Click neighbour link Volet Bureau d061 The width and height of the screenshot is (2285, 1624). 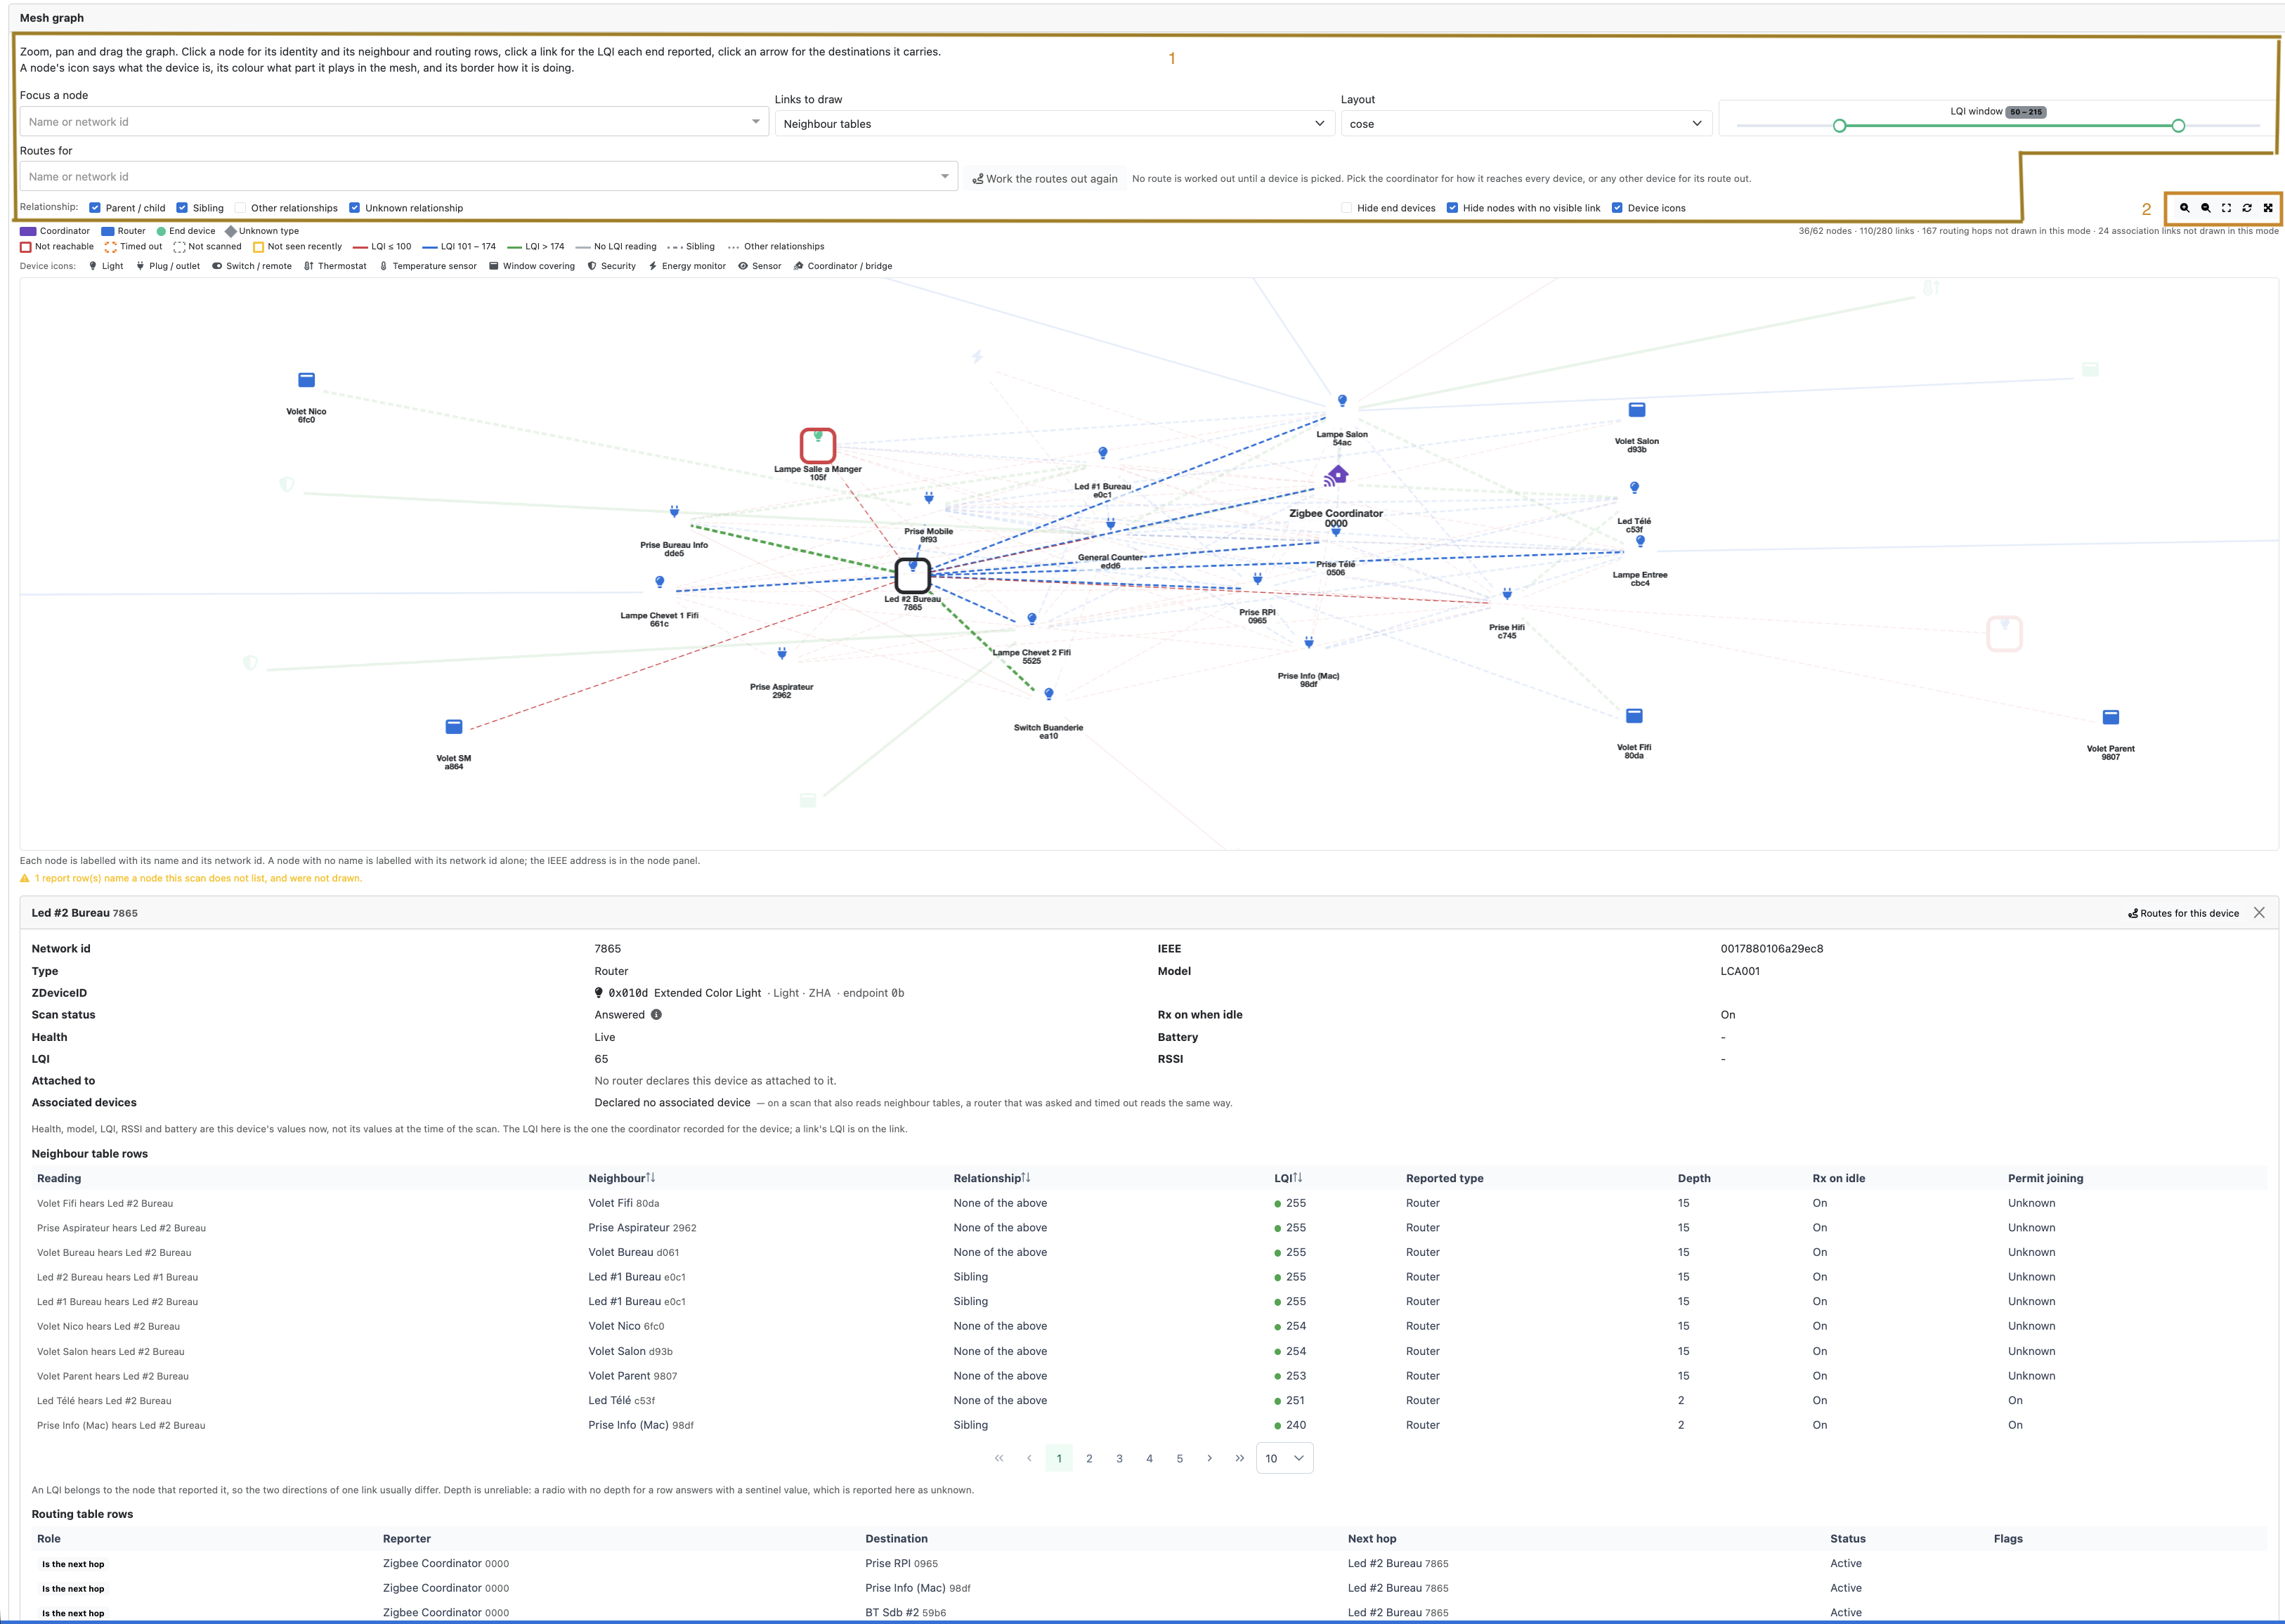pyautogui.click(x=633, y=1252)
